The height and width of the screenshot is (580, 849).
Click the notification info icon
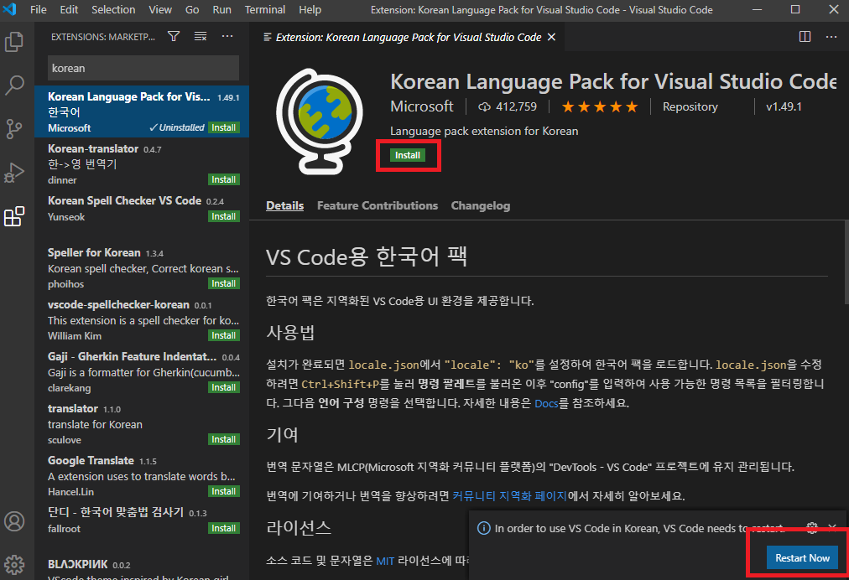point(483,528)
